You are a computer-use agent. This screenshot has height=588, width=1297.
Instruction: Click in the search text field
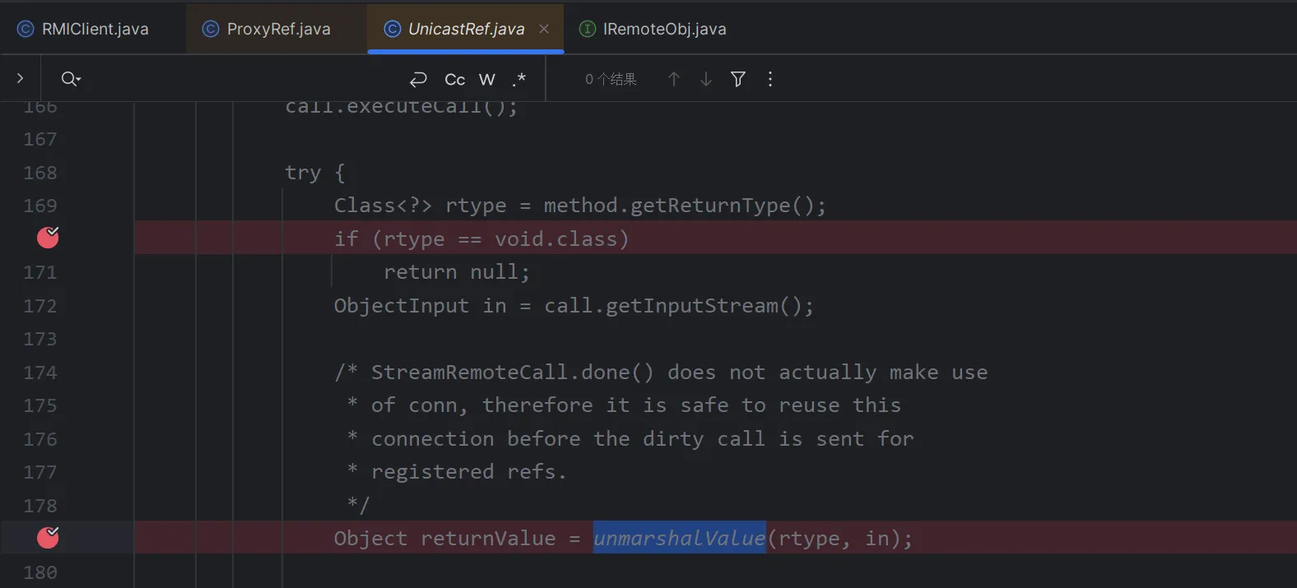pos(239,79)
